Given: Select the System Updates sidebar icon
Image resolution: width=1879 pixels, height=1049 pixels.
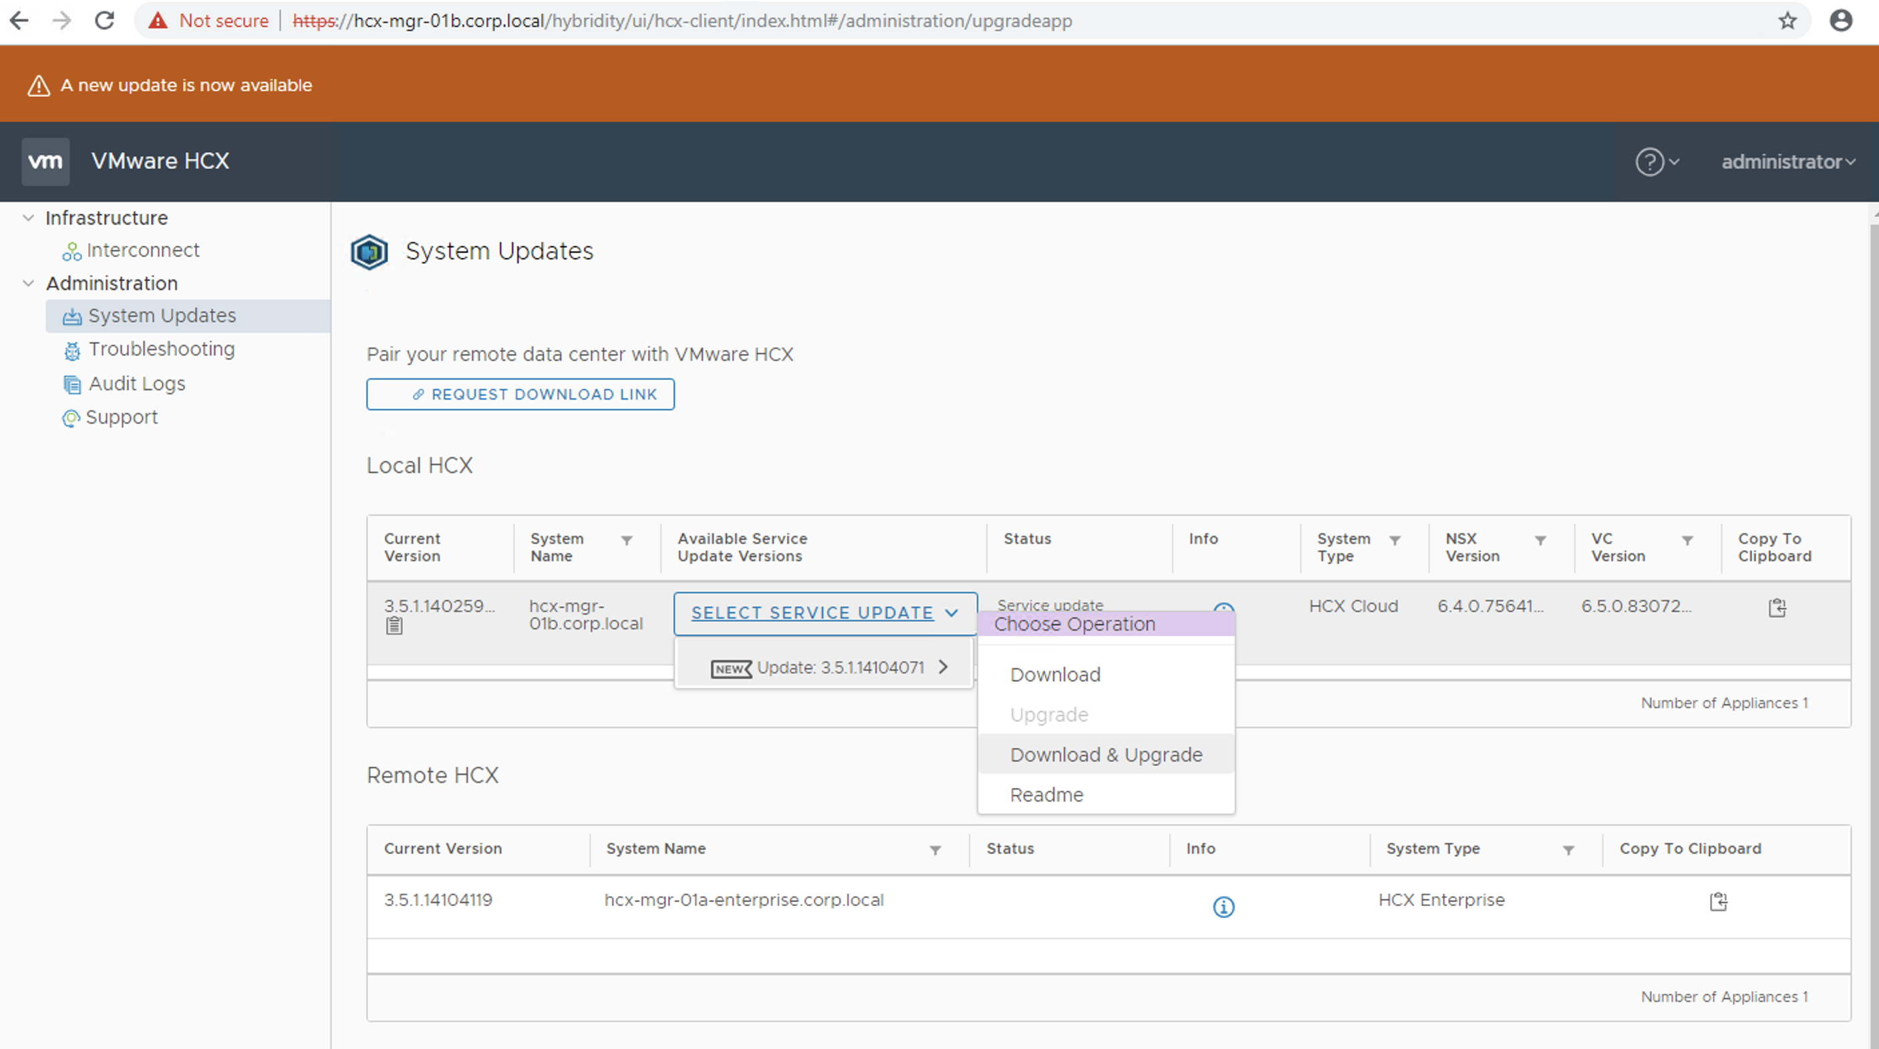Looking at the screenshot, I should coord(71,315).
